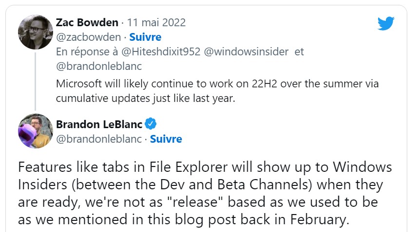The image size is (417, 232).
Task: Click Brandon LeBlanc's blue verified badge
Action: pyautogui.click(x=151, y=124)
